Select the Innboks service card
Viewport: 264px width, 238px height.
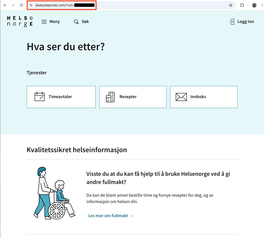(x=204, y=97)
